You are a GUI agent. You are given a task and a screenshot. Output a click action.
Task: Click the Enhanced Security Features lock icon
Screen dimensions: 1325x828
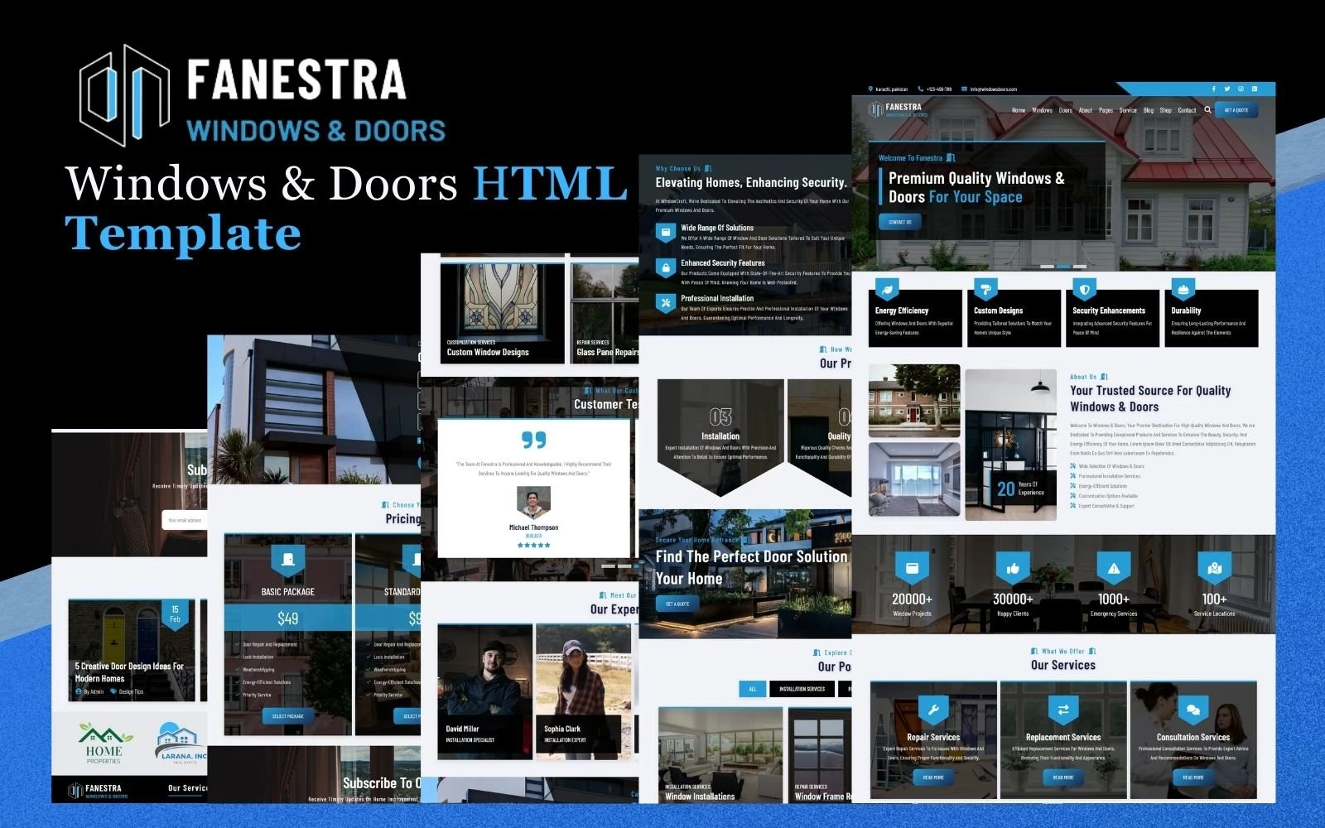point(666,267)
